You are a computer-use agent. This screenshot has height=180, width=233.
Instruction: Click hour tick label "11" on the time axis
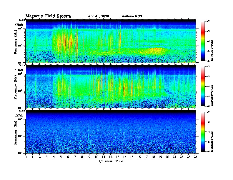(x=104, y=157)
